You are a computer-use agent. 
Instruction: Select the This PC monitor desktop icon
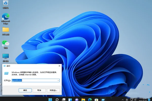tap(6, 58)
